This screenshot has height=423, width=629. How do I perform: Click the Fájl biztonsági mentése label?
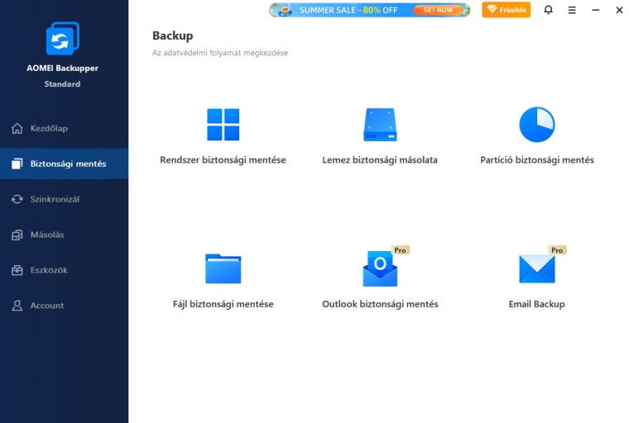click(223, 304)
